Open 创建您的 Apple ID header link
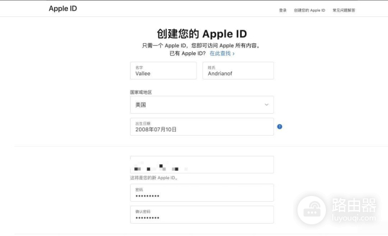The width and height of the screenshot is (388, 236). (310, 10)
